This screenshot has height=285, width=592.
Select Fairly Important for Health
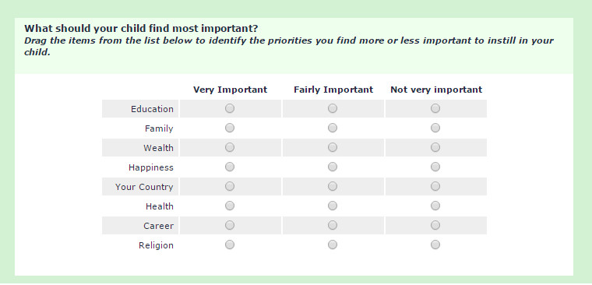point(333,206)
